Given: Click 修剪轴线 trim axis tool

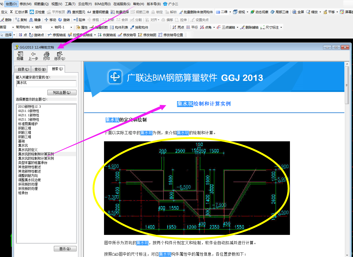Looking at the screenshot, I should [x=57, y=35].
